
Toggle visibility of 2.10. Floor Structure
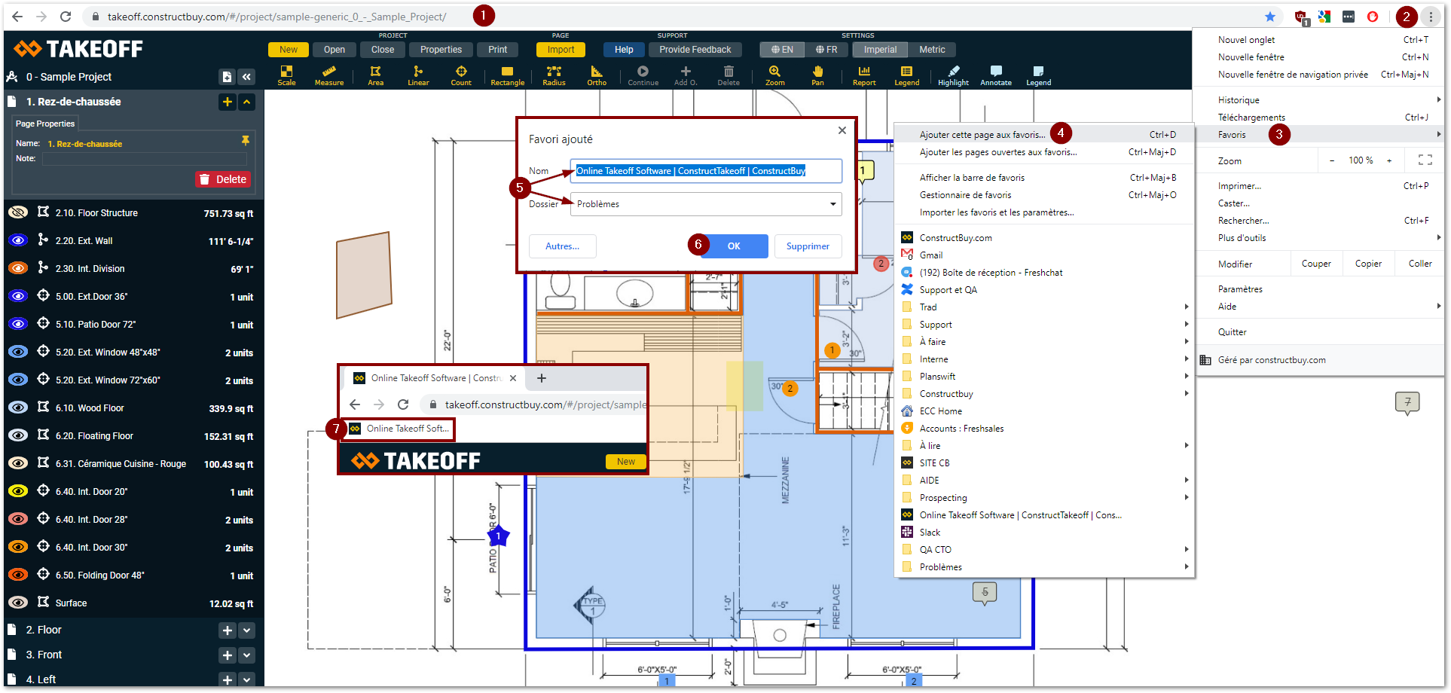pyautogui.click(x=18, y=213)
